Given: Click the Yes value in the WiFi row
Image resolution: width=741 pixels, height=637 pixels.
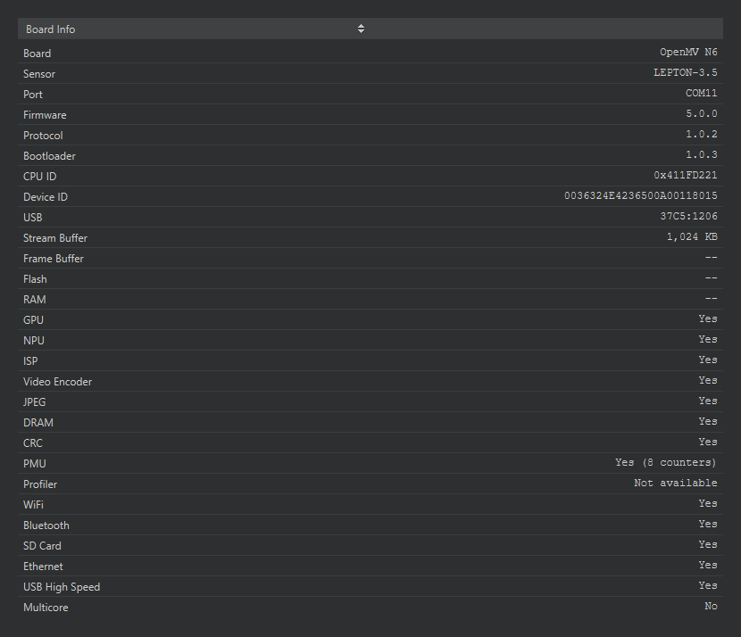Looking at the screenshot, I should 708,504.
